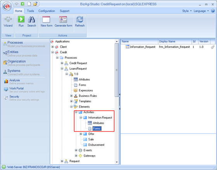Click Generate form in the ribbon
Screen dimensions: 217x170
[64, 21]
